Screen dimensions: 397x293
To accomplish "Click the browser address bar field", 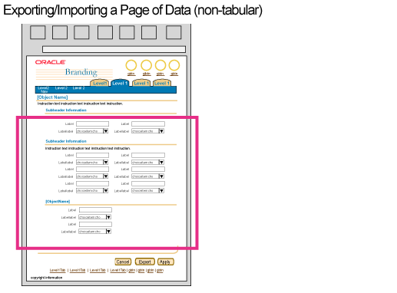I will pyautogui.click(x=114, y=49).
